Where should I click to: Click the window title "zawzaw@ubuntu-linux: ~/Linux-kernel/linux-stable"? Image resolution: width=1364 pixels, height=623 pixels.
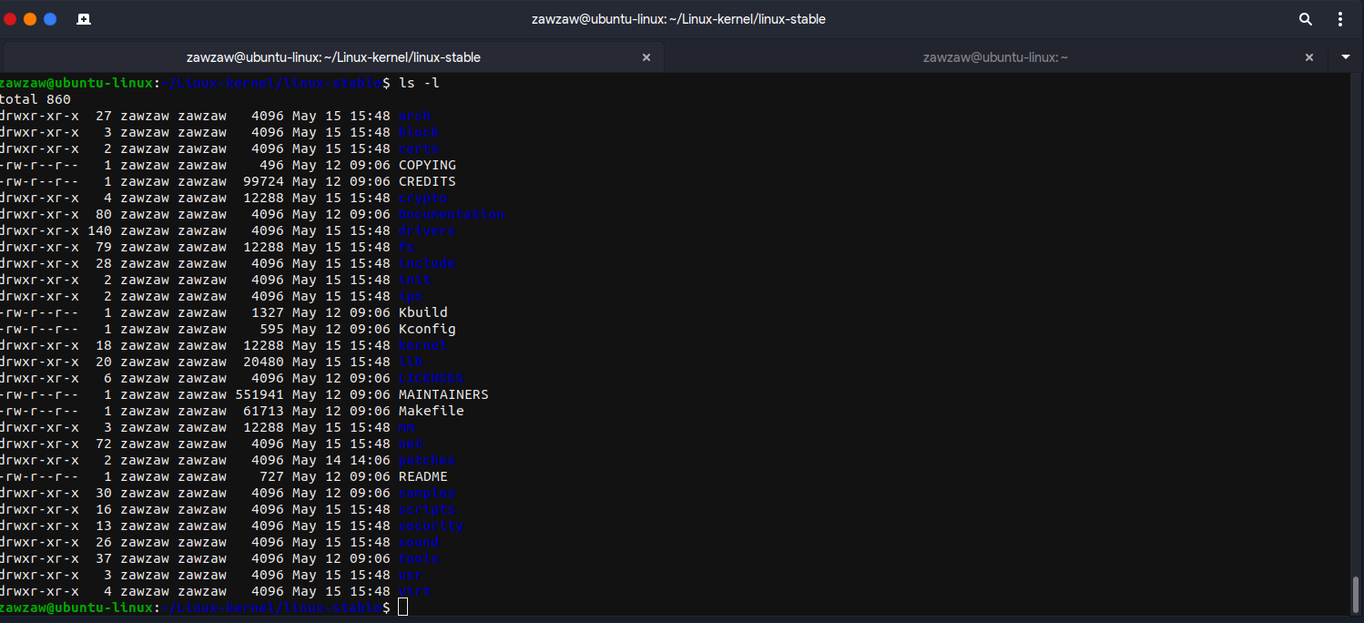point(678,19)
